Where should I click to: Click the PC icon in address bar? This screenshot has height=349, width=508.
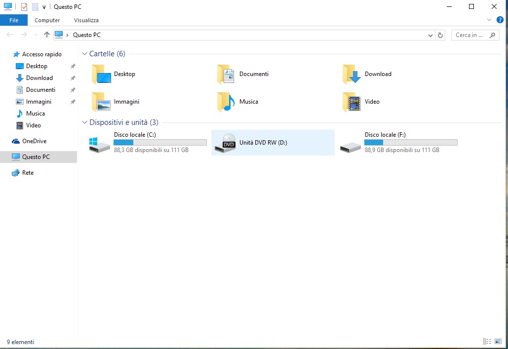59,35
